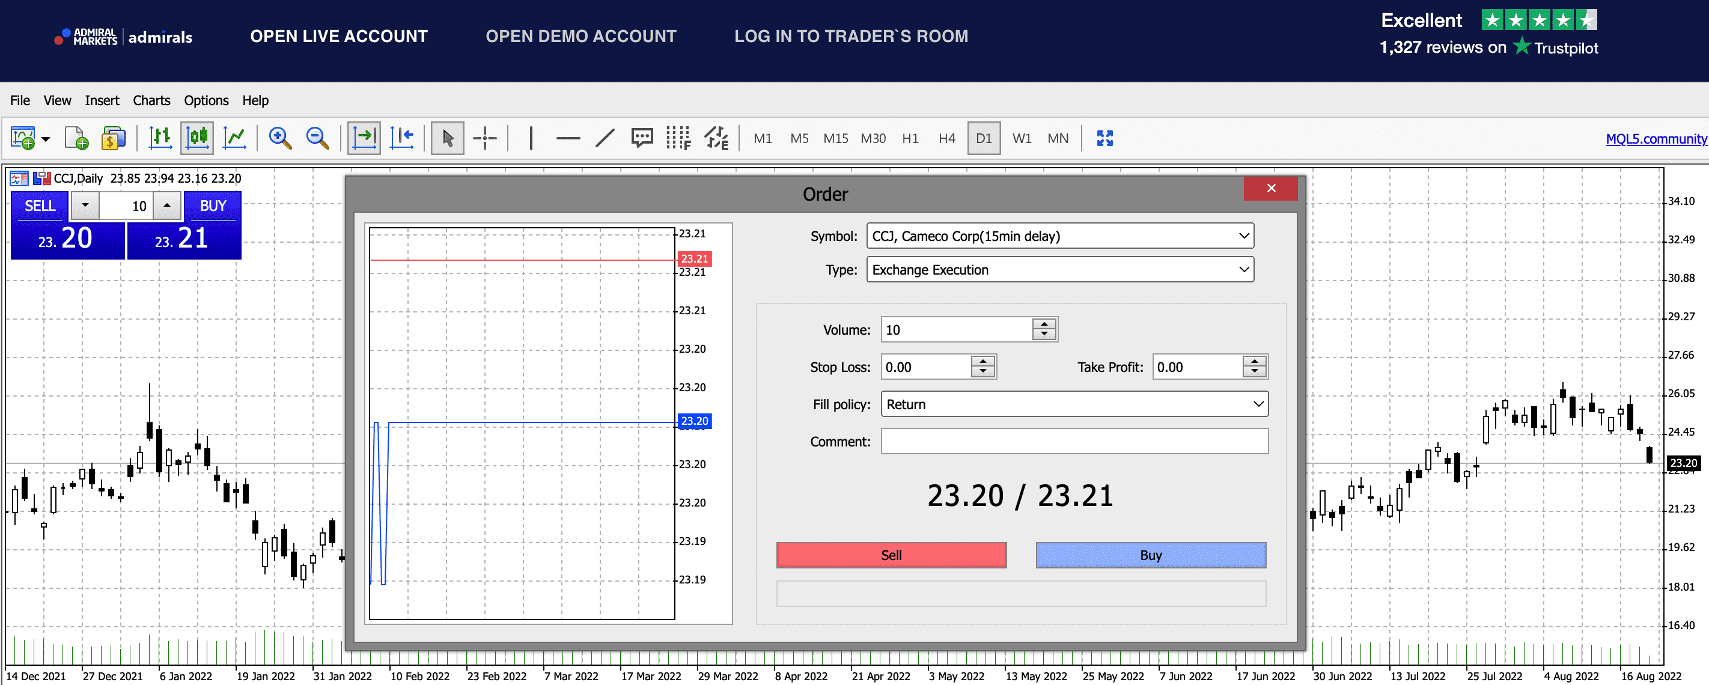
Task: Draw a vertical line tool
Action: pyautogui.click(x=531, y=138)
